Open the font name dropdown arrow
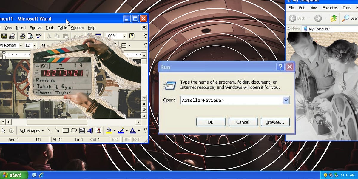 (21, 45)
